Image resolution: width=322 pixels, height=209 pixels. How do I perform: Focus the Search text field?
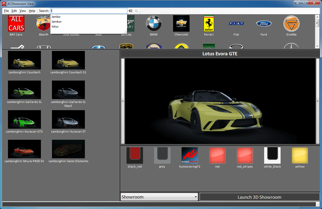coord(89,11)
